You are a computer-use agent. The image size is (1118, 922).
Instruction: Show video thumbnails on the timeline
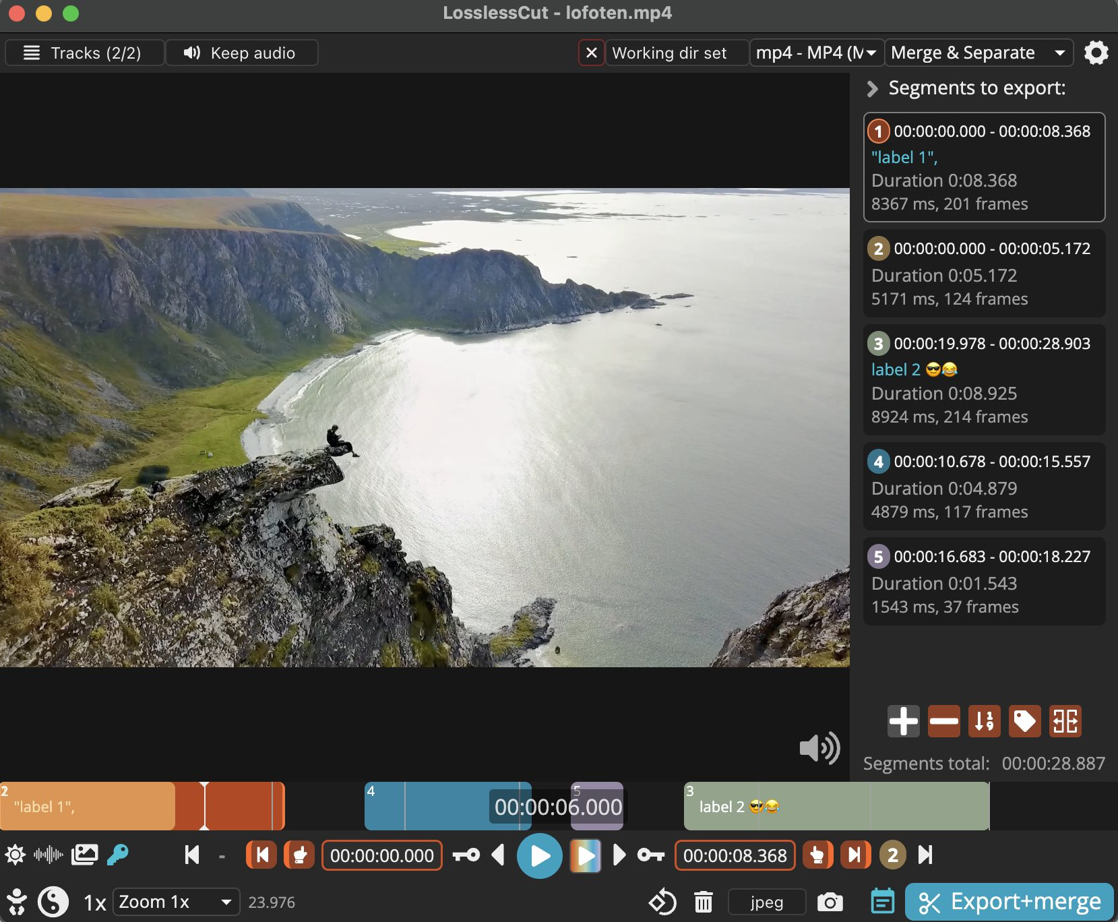(84, 855)
